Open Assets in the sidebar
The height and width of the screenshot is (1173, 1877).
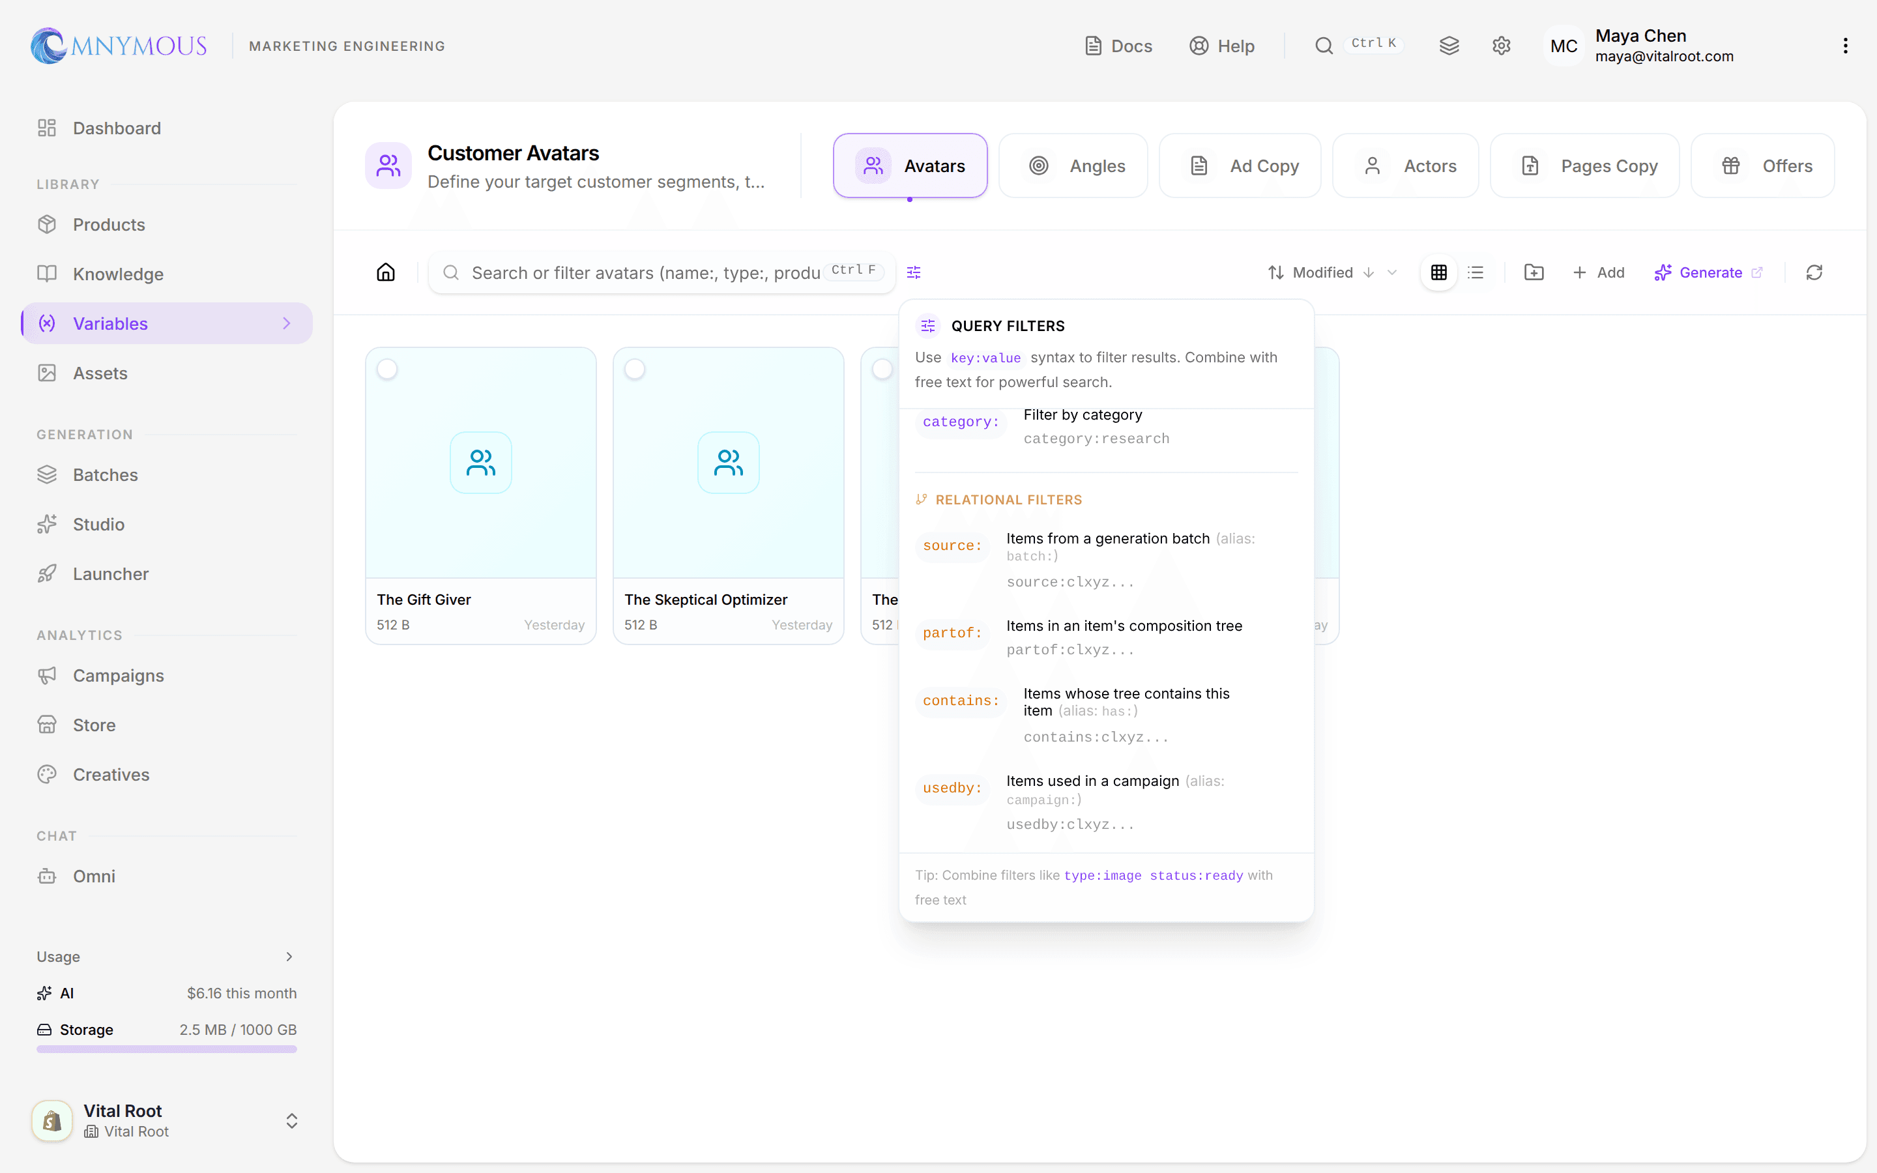coord(167,373)
